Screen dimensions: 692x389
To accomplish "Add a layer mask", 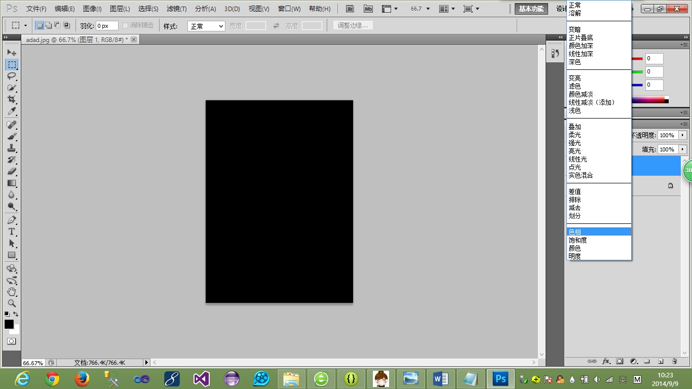I will pyautogui.click(x=620, y=361).
